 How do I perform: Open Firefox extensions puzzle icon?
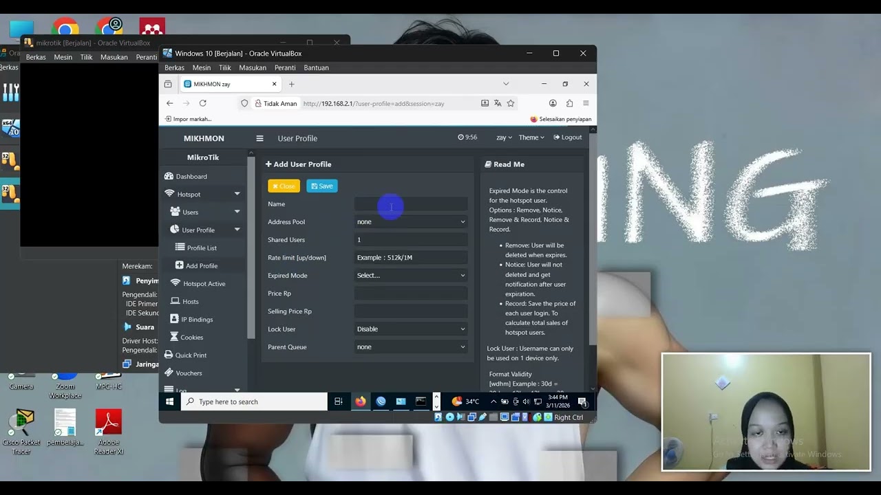click(x=569, y=103)
